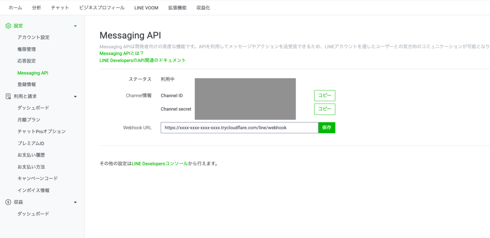
Task: Click the 収益 section header
Action: pyautogui.click(x=18, y=202)
